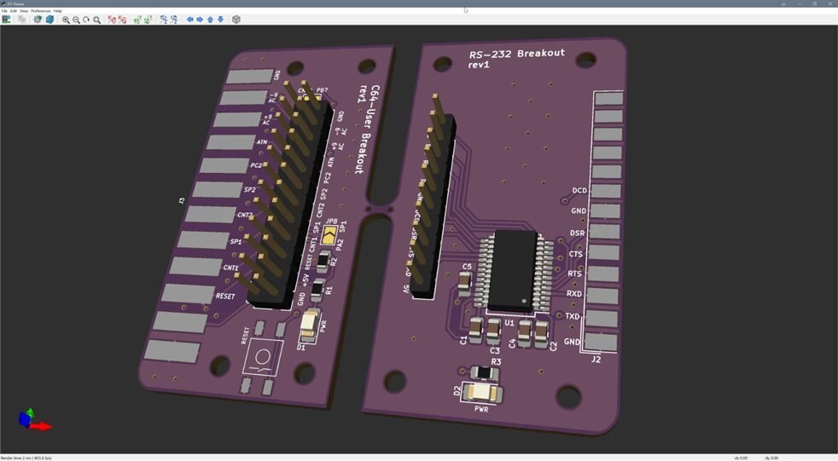
Task: Click the dx value in the status bar
Action: (741, 458)
